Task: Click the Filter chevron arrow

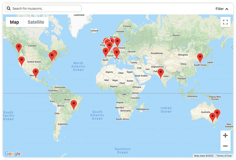Action: point(227,9)
